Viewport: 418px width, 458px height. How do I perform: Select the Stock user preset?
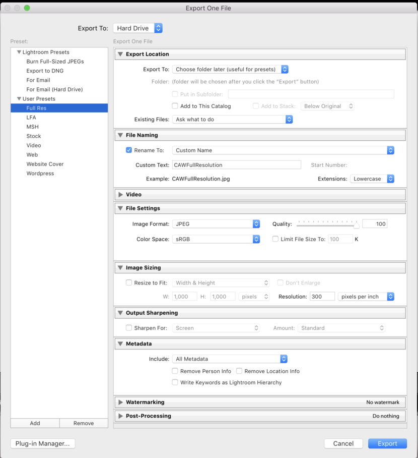click(x=33, y=136)
